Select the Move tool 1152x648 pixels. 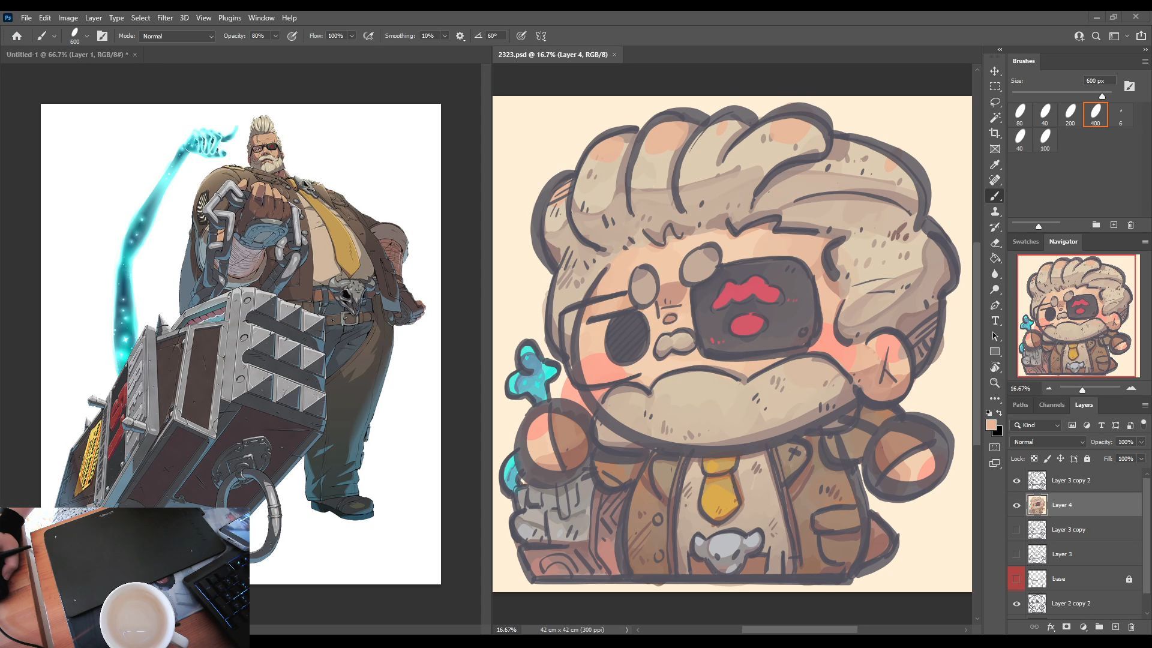click(995, 71)
